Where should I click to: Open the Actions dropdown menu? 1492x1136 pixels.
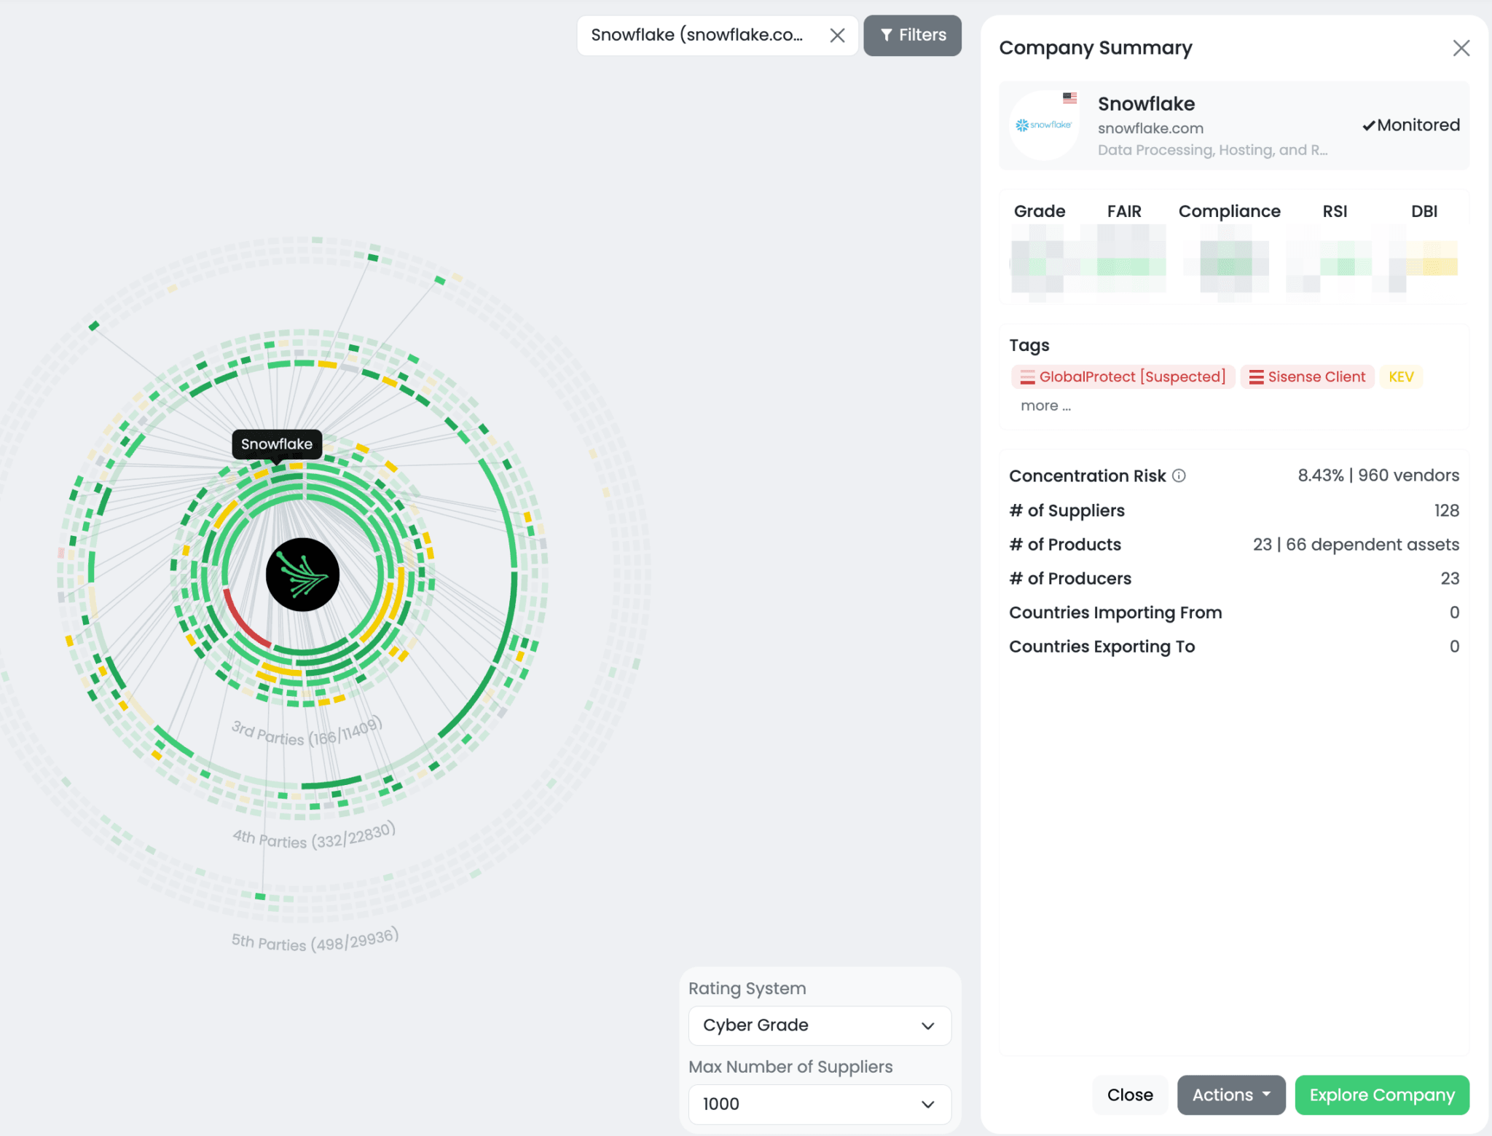[x=1230, y=1095]
